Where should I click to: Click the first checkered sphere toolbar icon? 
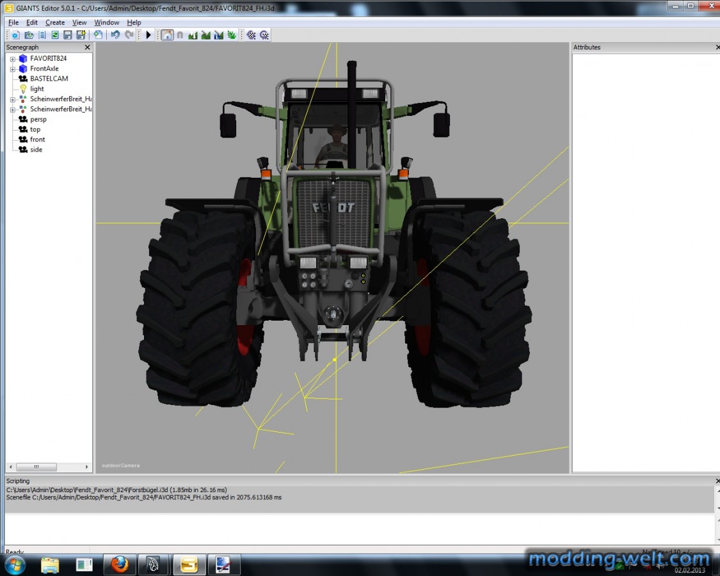tap(251, 35)
